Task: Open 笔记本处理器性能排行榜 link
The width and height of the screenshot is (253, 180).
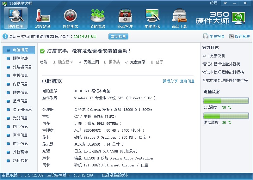Action: click(x=223, y=72)
